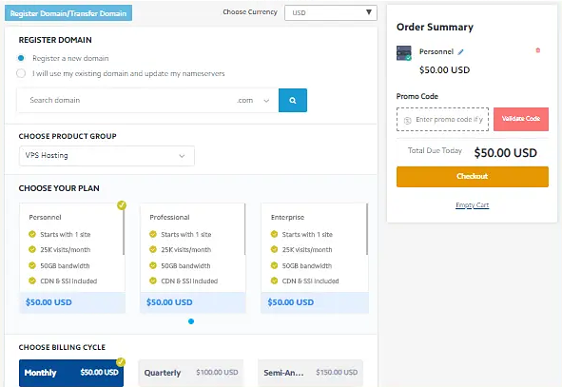Click the blue plan carousel dot
Image resolution: width=562 pixels, height=387 pixels.
coord(191,321)
